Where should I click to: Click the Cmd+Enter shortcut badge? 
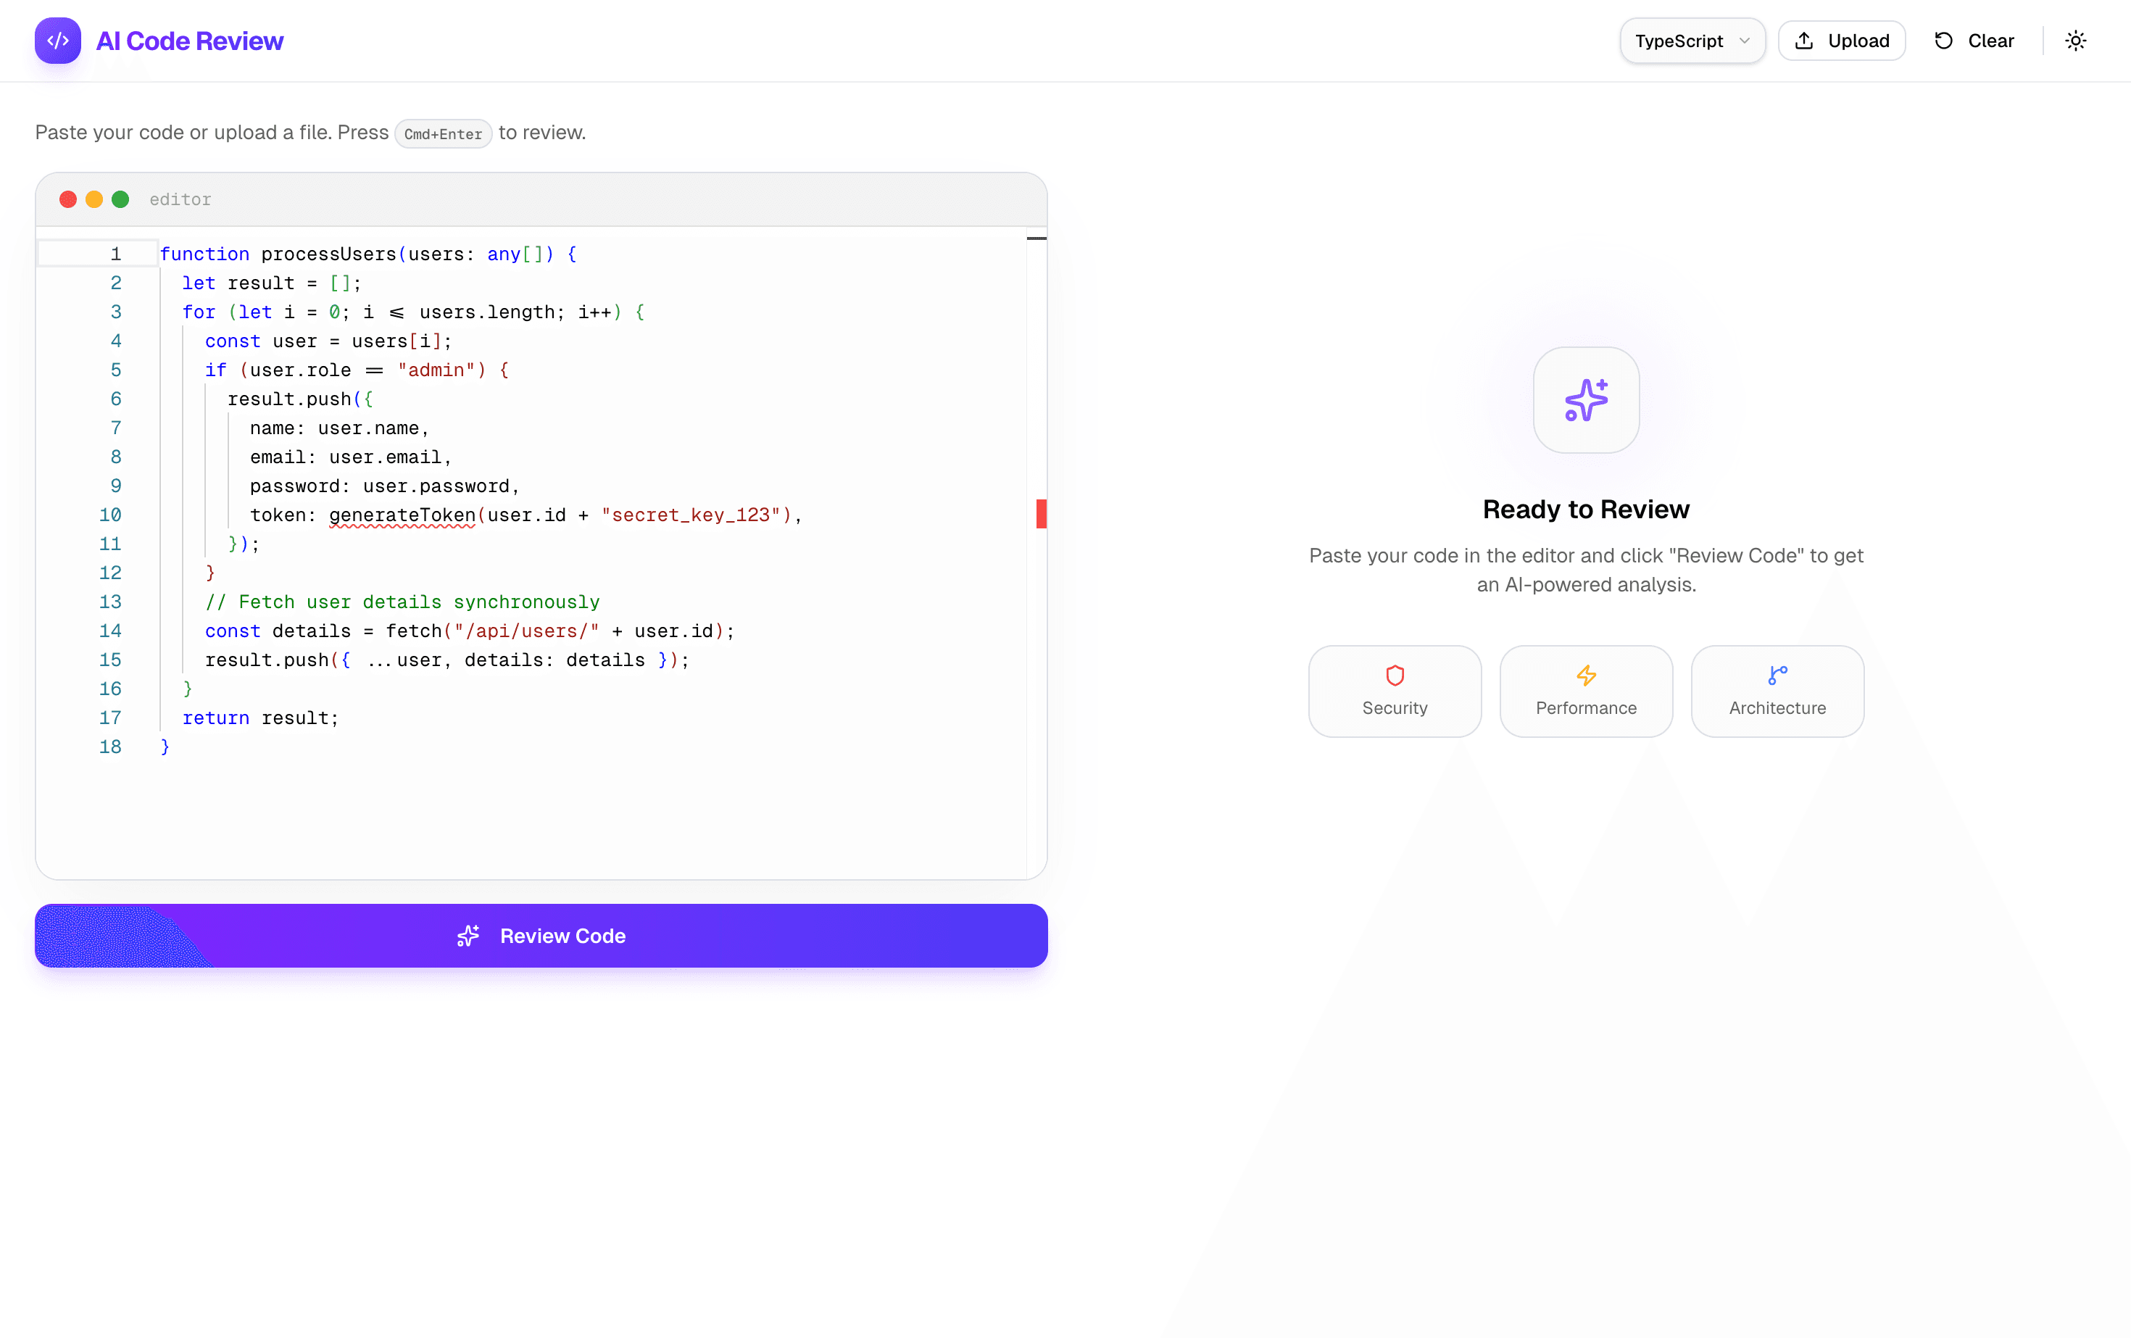tap(444, 133)
